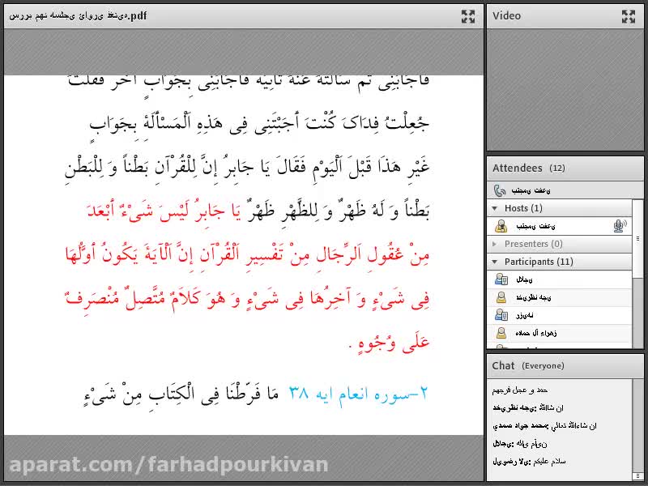The width and height of the screenshot is (648, 486).
Task: Click the second participant's avatar icon
Action: (501, 297)
